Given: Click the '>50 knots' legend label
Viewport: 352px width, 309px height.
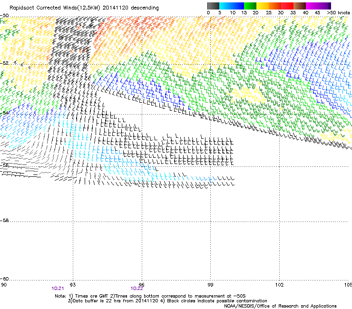Looking at the screenshot, I should pyautogui.click(x=338, y=13).
